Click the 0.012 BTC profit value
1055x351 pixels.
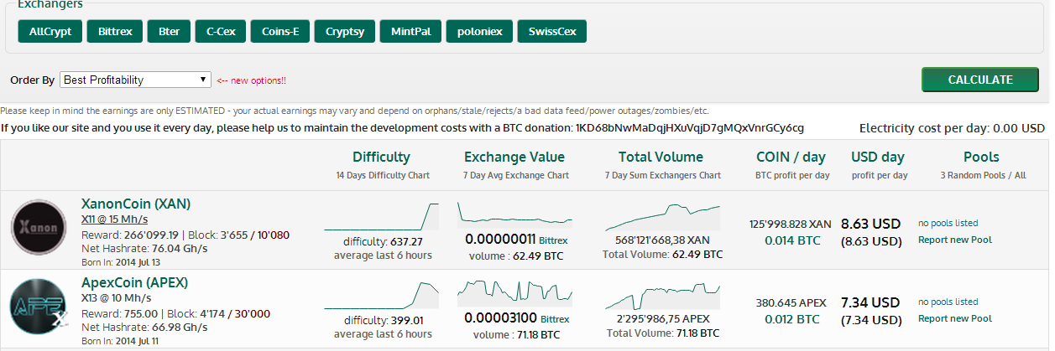[792, 319]
